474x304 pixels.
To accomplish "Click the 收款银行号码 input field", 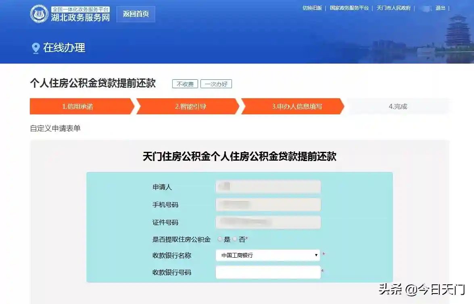I will pyautogui.click(x=268, y=272).
